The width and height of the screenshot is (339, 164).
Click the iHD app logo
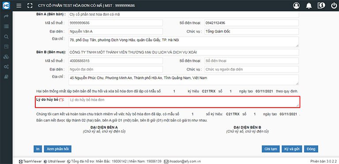click(6, 6)
